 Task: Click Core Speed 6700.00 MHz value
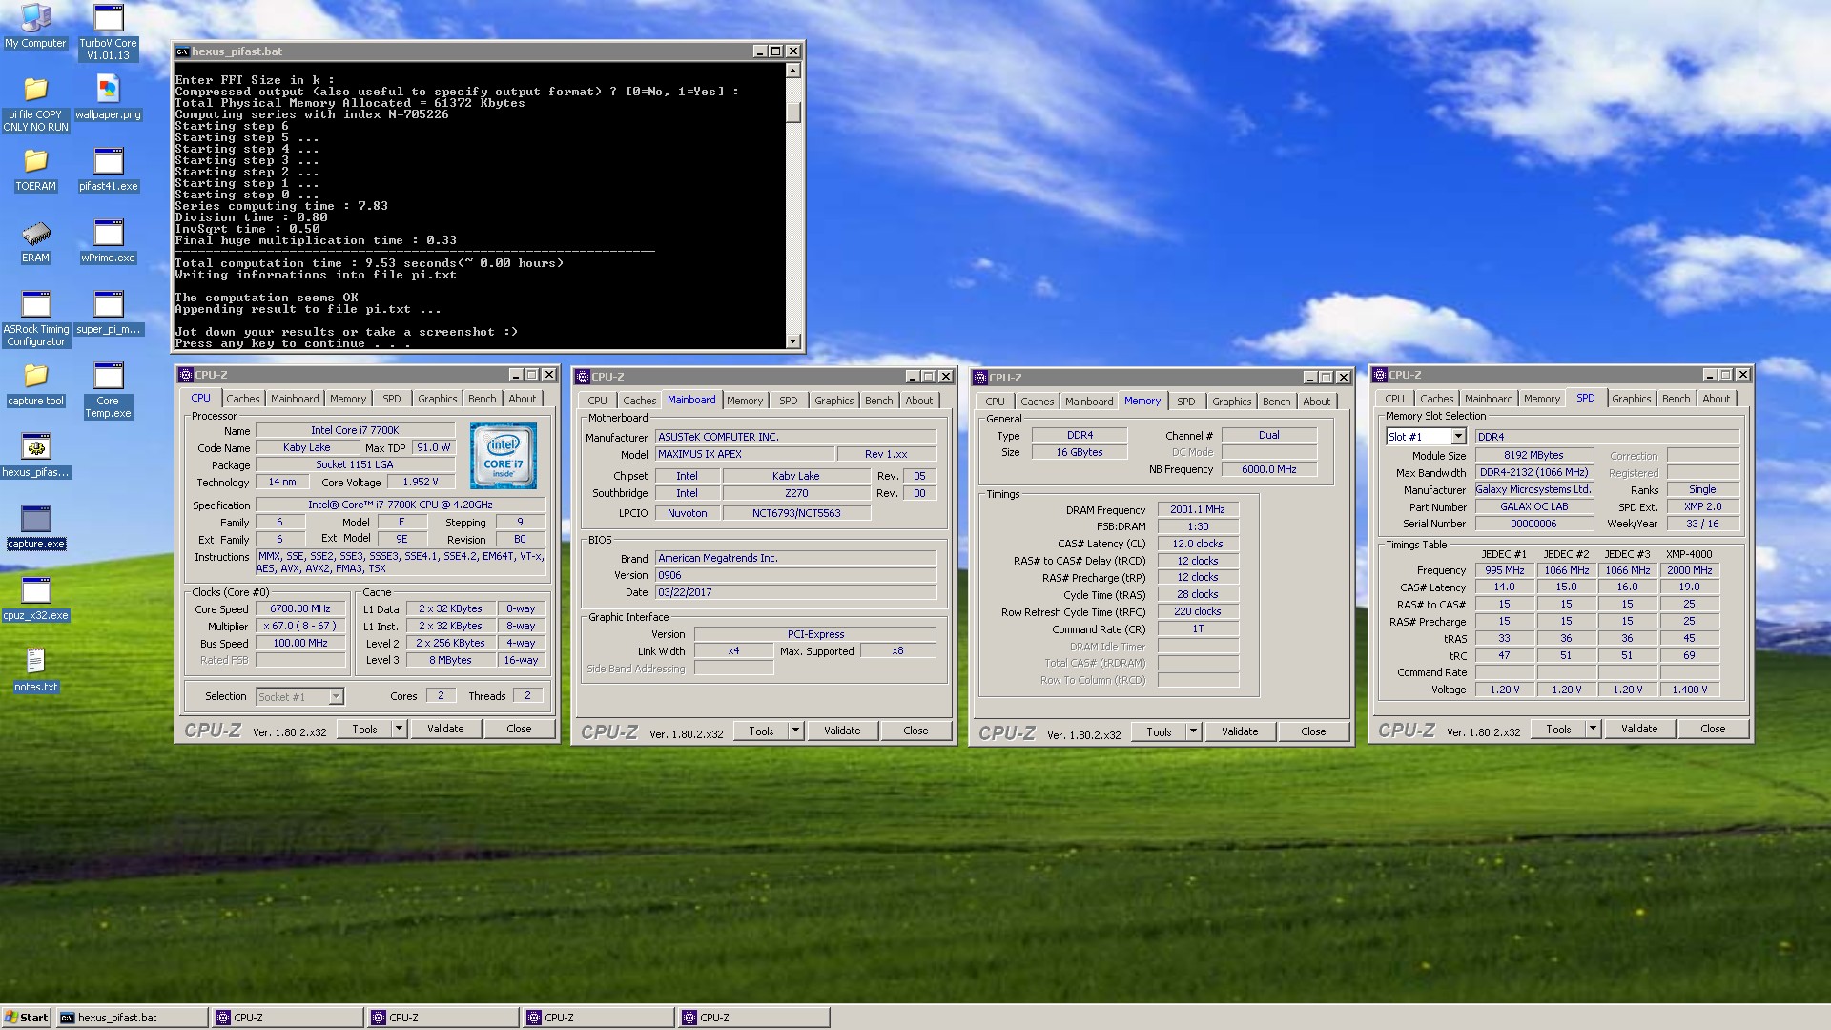point(300,609)
